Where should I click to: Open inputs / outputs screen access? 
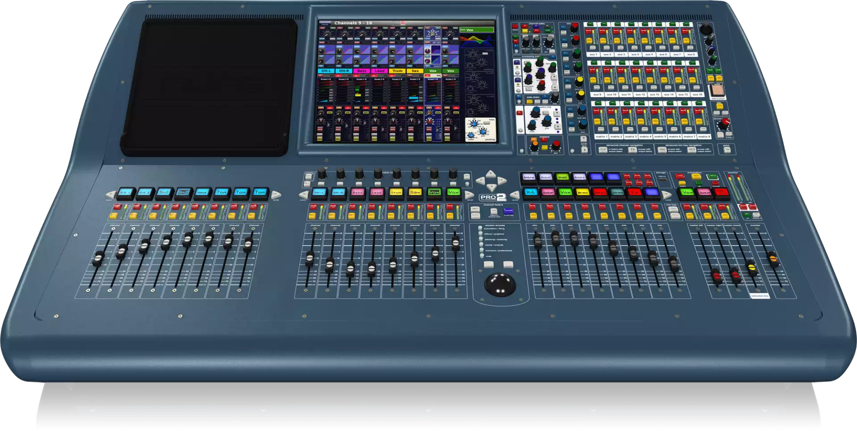(481, 245)
